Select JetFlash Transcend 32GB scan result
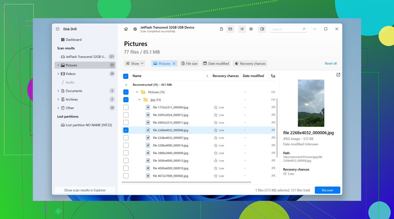394x219 pixels. point(85,57)
